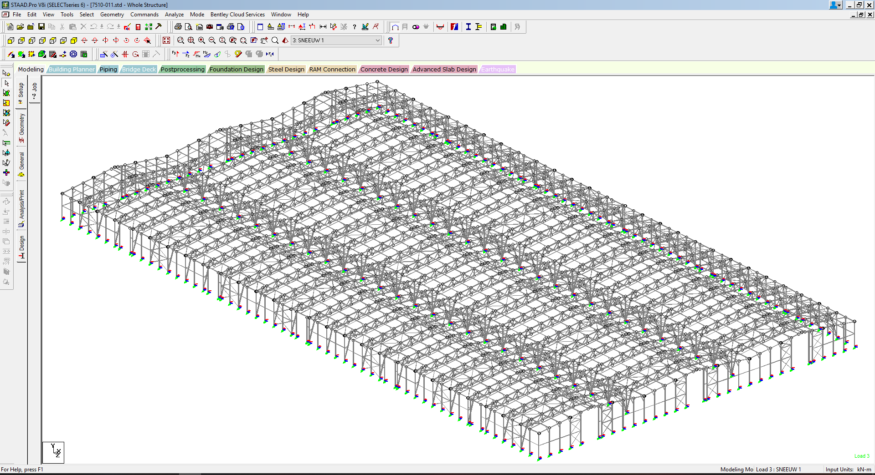Rotate view with red rotate-up icon
The image size is (875, 475).
tap(84, 40)
